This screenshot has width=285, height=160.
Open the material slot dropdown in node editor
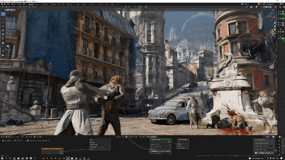pos(120,137)
